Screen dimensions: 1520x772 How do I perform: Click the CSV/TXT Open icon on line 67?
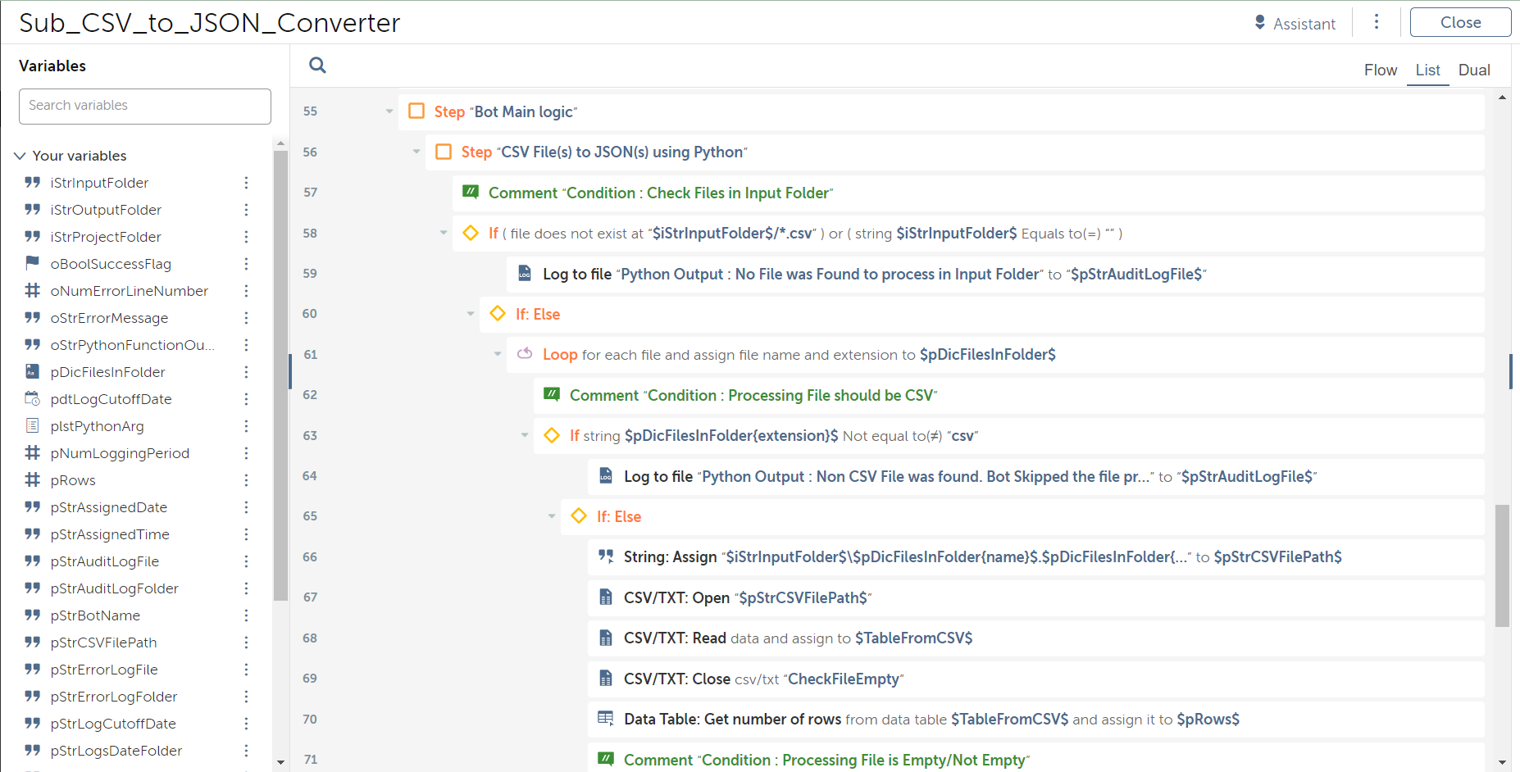pos(606,597)
